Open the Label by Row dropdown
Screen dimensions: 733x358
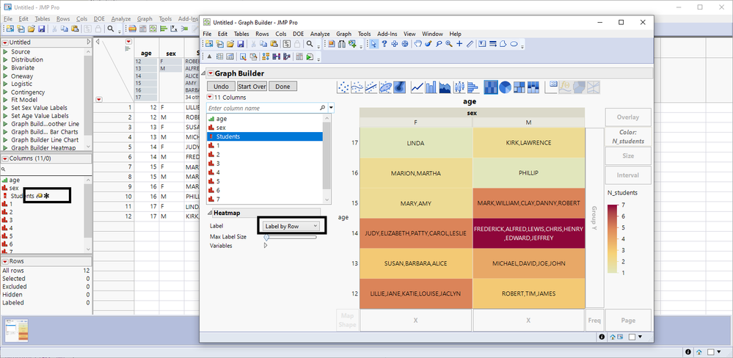coord(292,227)
